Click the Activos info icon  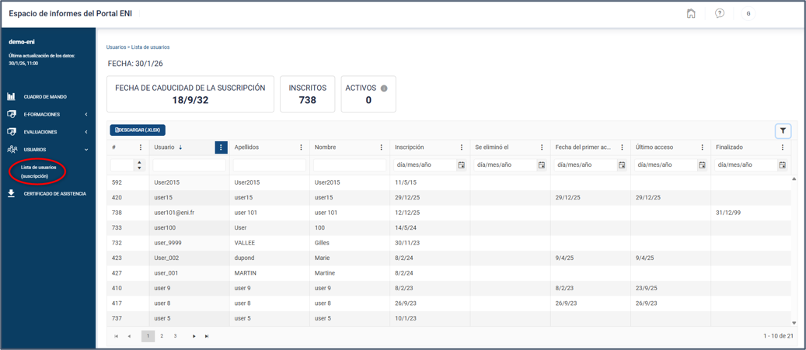coord(383,88)
